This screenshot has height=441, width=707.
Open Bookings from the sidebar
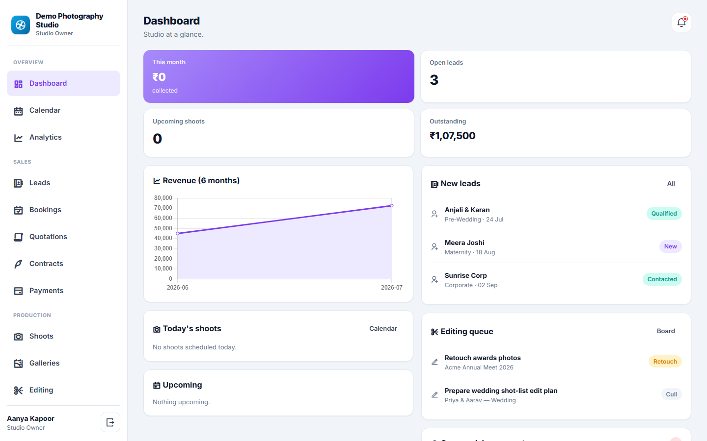point(63,210)
